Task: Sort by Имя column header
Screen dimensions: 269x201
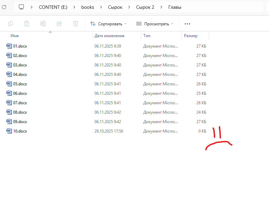Action: [x=15, y=36]
